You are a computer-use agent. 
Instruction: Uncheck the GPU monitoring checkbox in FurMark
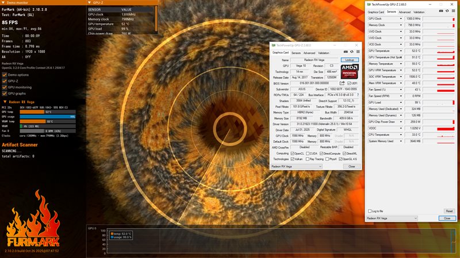(x=5, y=87)
